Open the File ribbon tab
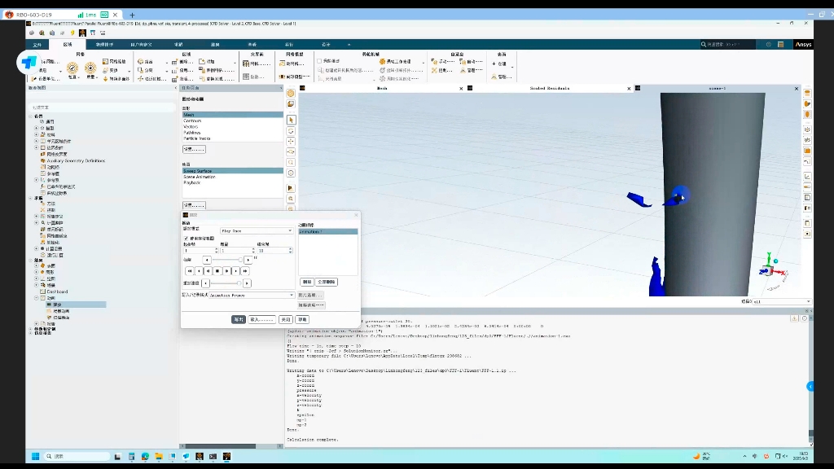The image size is (834, 469). pyautogui.click(x=37, y=45)
